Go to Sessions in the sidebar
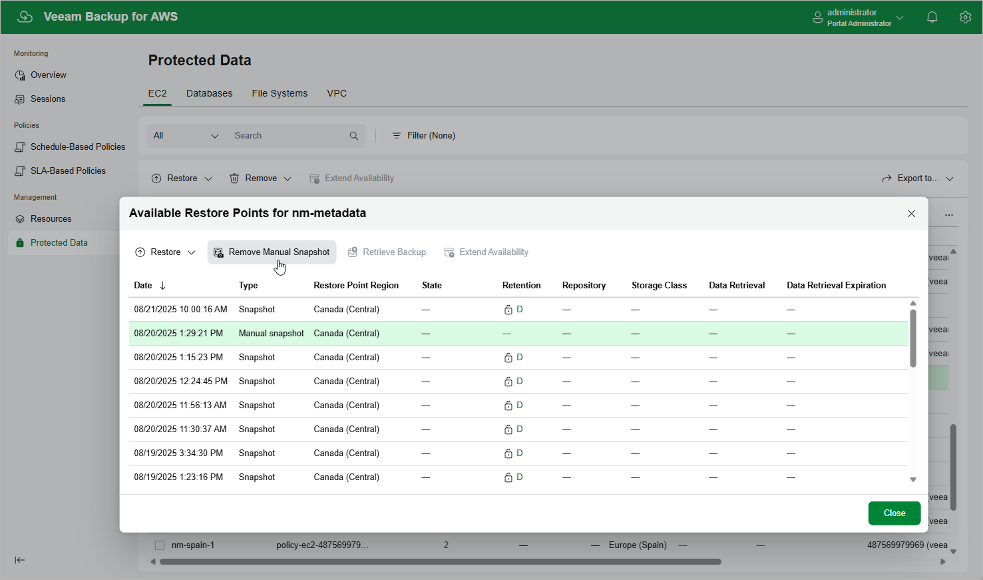 [x=40, y=99]
